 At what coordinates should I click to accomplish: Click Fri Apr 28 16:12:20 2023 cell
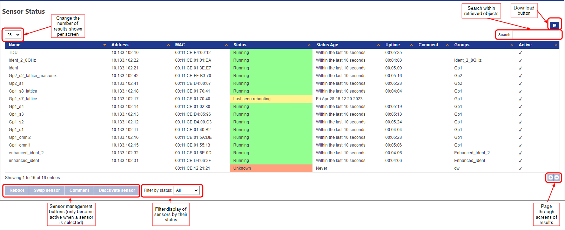[339, 99]
